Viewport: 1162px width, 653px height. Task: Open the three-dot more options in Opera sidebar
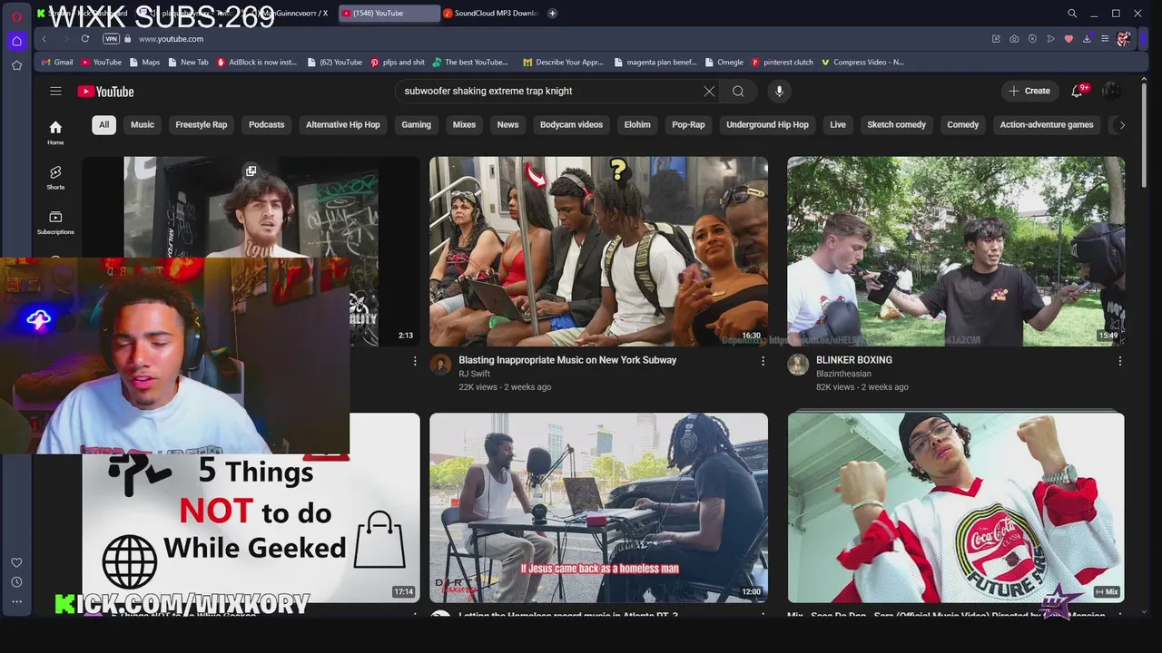coord(16,601)
